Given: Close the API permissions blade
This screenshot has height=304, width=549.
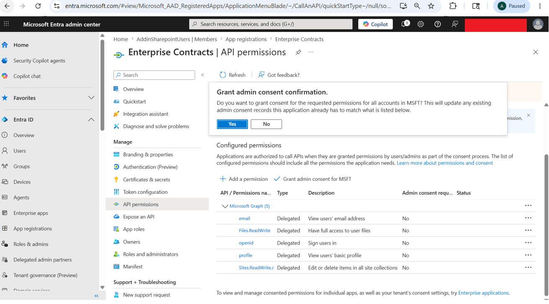Looking at the screenshot, I should 536,52.
